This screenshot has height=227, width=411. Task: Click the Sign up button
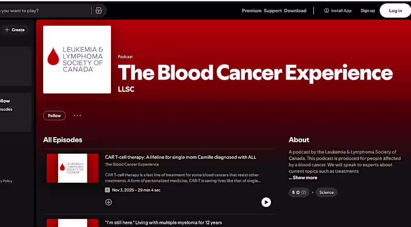point(367,11)
